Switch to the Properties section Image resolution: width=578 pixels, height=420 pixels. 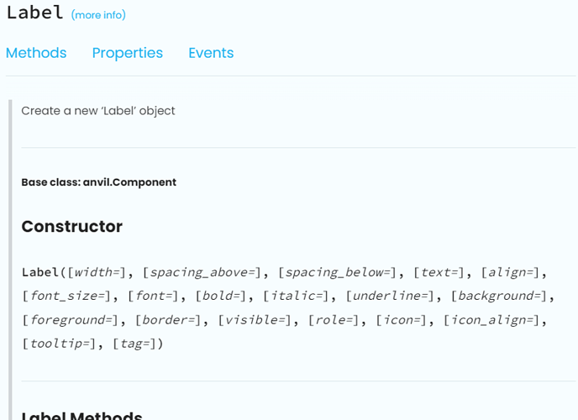point(128,53)
